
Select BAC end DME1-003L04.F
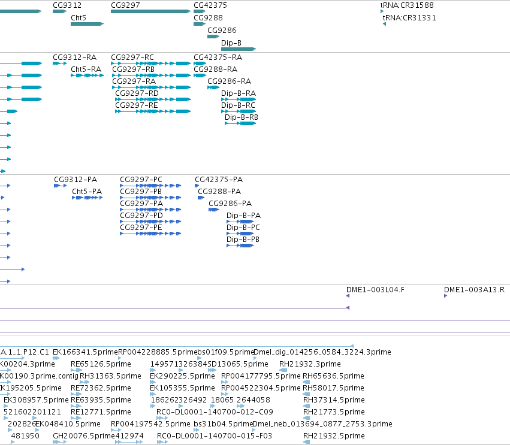[x=375, y=290]
